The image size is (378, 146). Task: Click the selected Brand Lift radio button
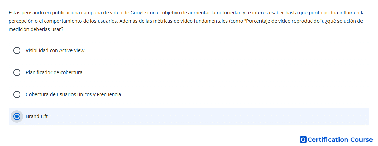17,116
